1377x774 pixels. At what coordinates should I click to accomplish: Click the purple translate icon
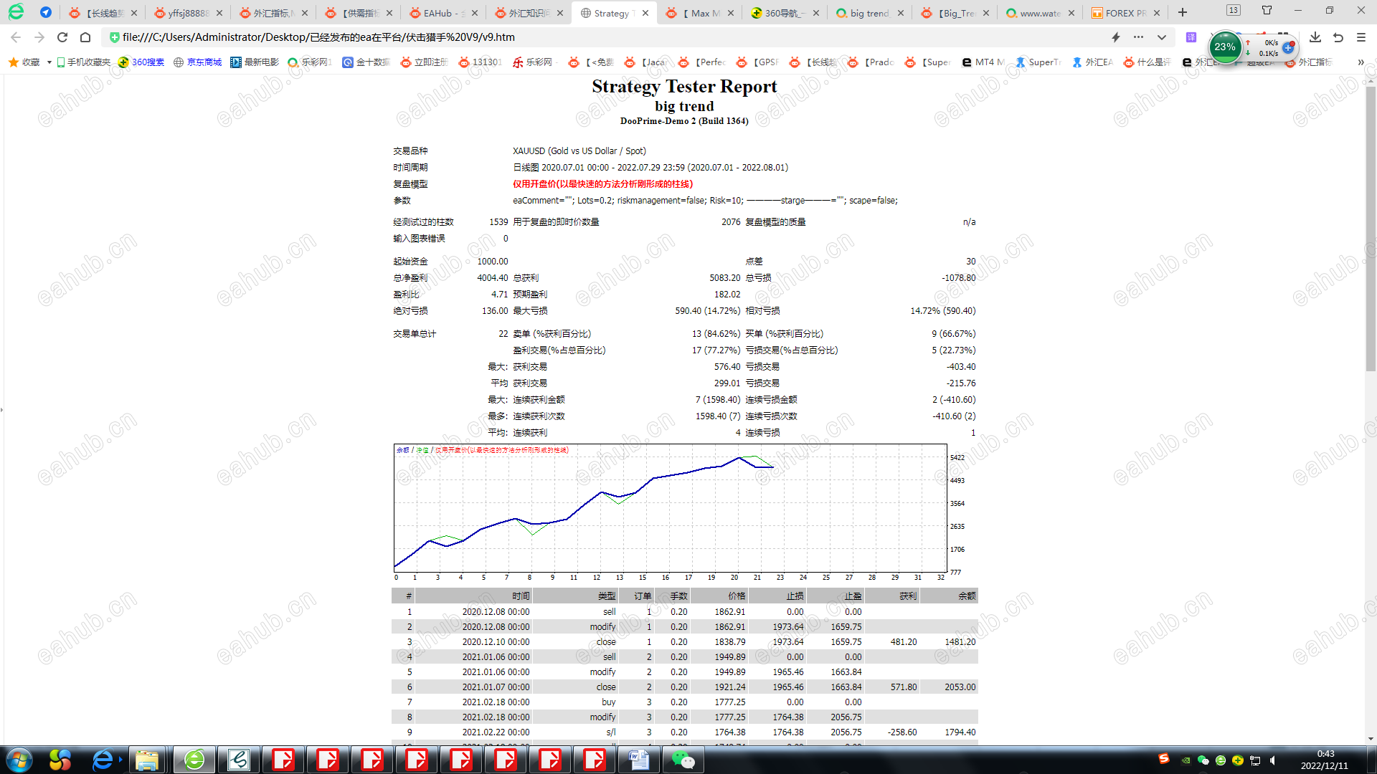[x=1191, y=37]
